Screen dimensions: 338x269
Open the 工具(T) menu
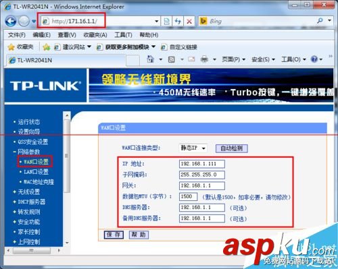123,35
